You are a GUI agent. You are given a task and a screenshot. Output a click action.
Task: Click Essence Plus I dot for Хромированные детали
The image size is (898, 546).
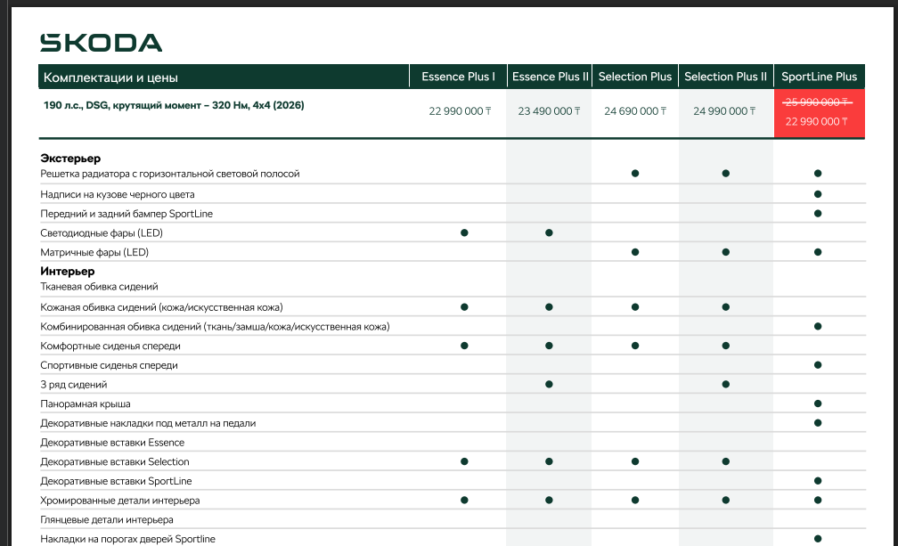464,501
